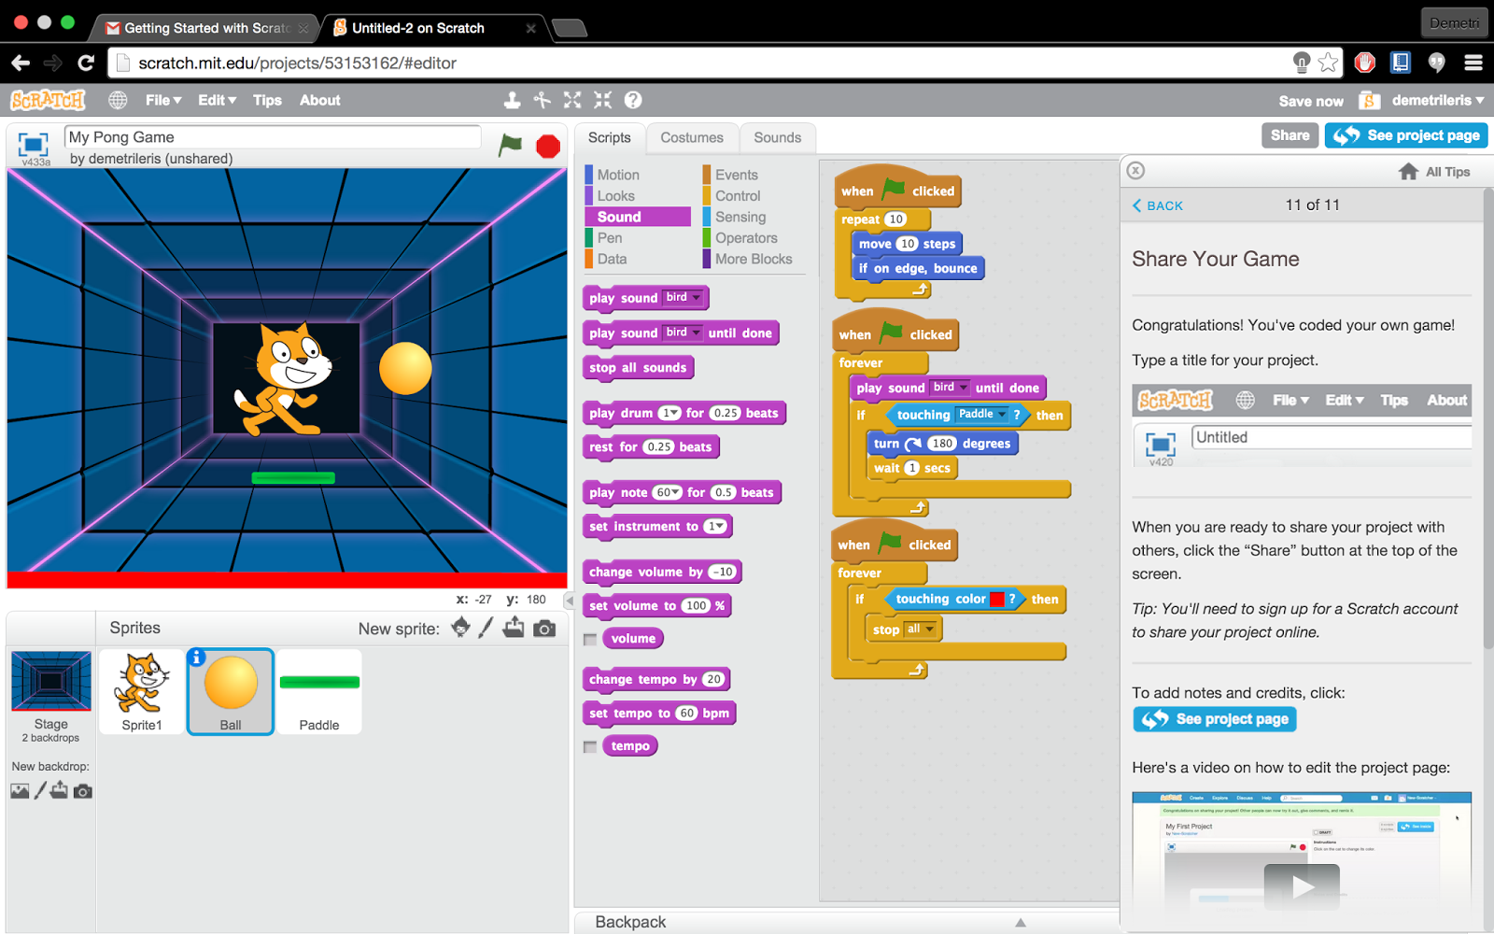This screenshot has width=1494, height=934.
Task: Click the My Stuff folder icon beside Save now
Action: (x=1370, y=100)
